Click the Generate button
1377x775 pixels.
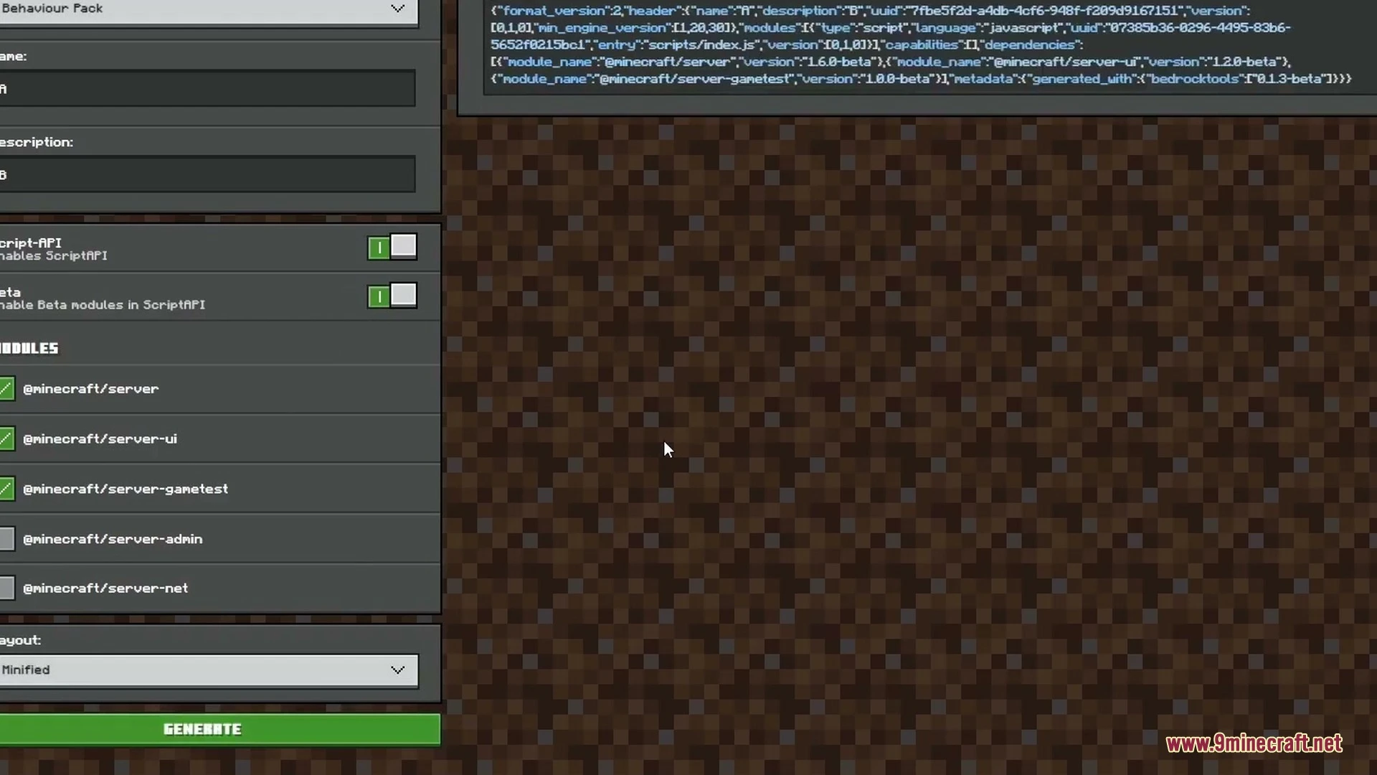pos(219,729)
